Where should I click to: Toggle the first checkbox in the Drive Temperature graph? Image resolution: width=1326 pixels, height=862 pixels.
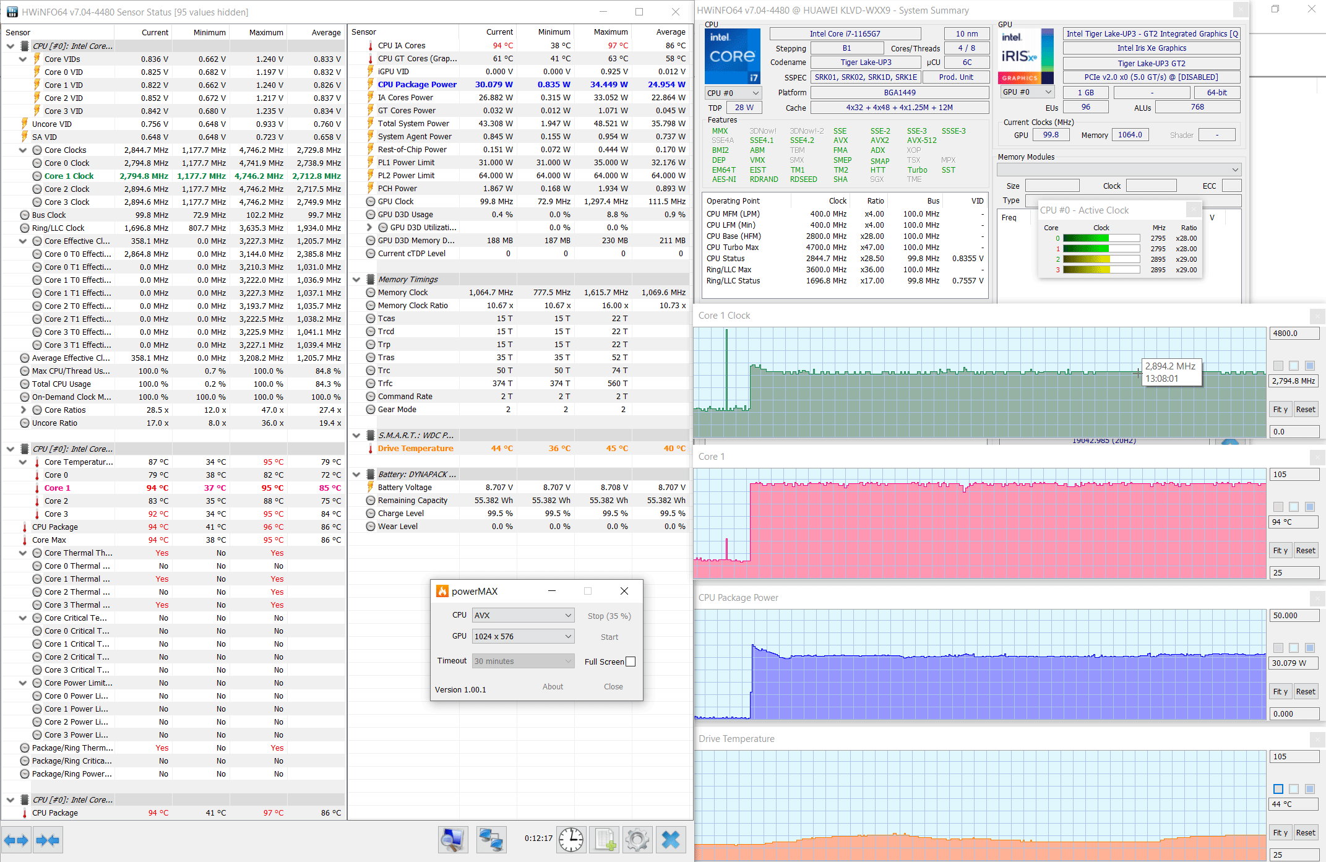click(1278, 789)
